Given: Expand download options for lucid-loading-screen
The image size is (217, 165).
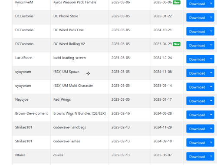Looking at the screenshot, I should pyautogui.click(x=211, y=59).
